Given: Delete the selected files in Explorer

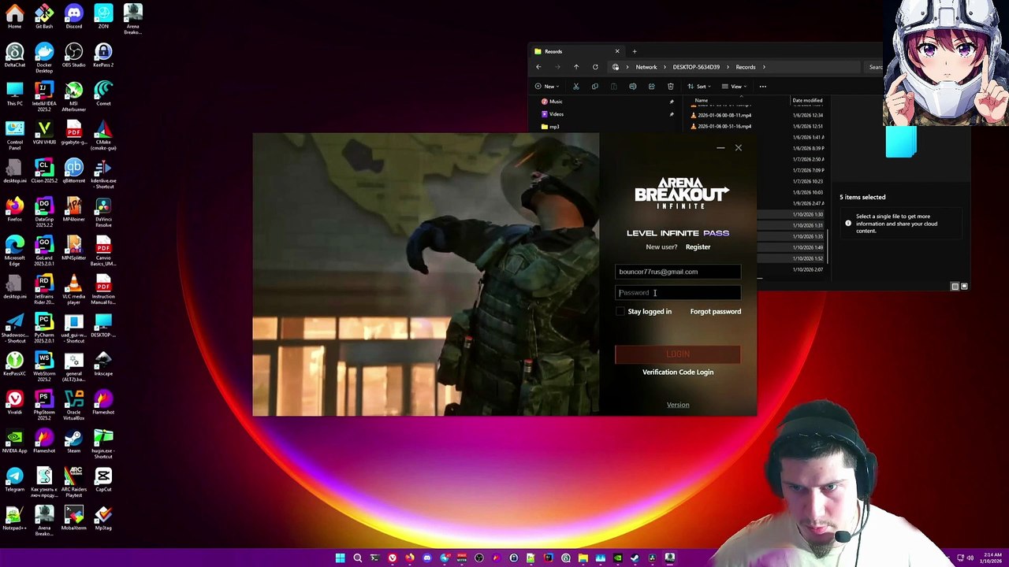Looking at the screenshot, I should pos(670,87).
